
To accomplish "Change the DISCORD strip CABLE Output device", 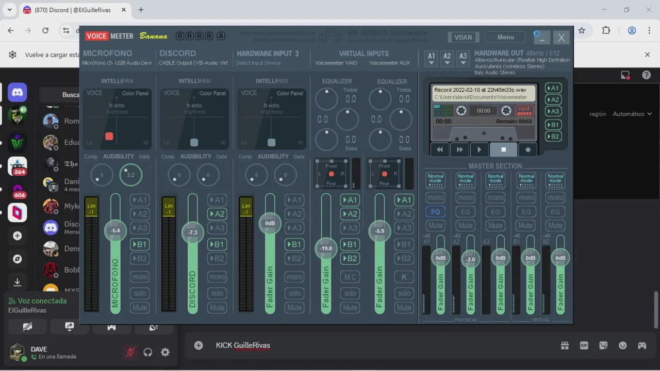I will [x=193, y=63].
